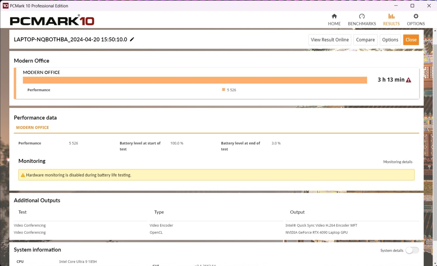Click the 100.0 % battery start value
The height and width of the screenshot is (266, 437).
tap(177, 143)
